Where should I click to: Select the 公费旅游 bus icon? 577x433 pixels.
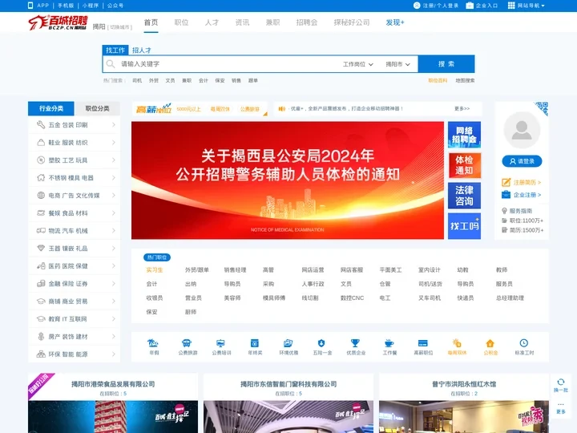pyautogui.click(x=187, y=343)
